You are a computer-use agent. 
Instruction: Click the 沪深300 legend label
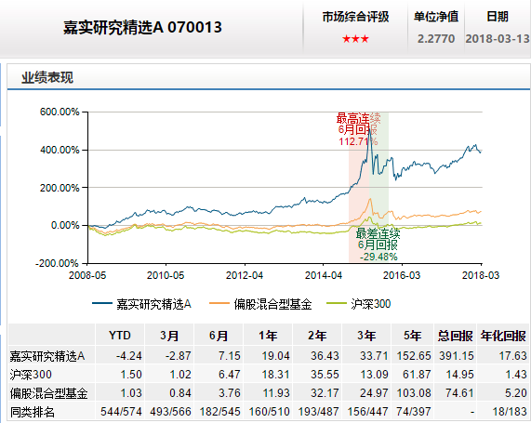click(x=371, y=304)
